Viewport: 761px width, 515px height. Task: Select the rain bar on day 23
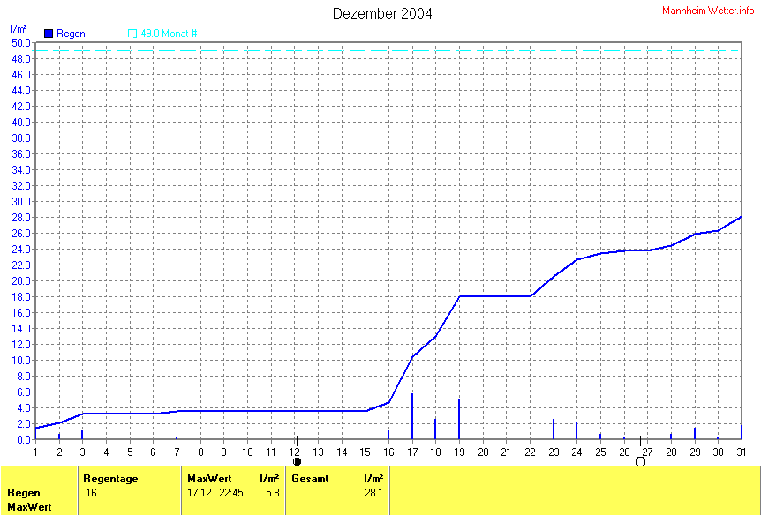(554, 429)
